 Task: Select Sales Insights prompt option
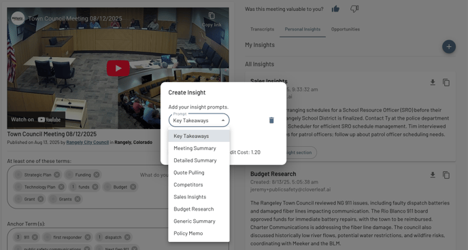[x=199, y=197]
